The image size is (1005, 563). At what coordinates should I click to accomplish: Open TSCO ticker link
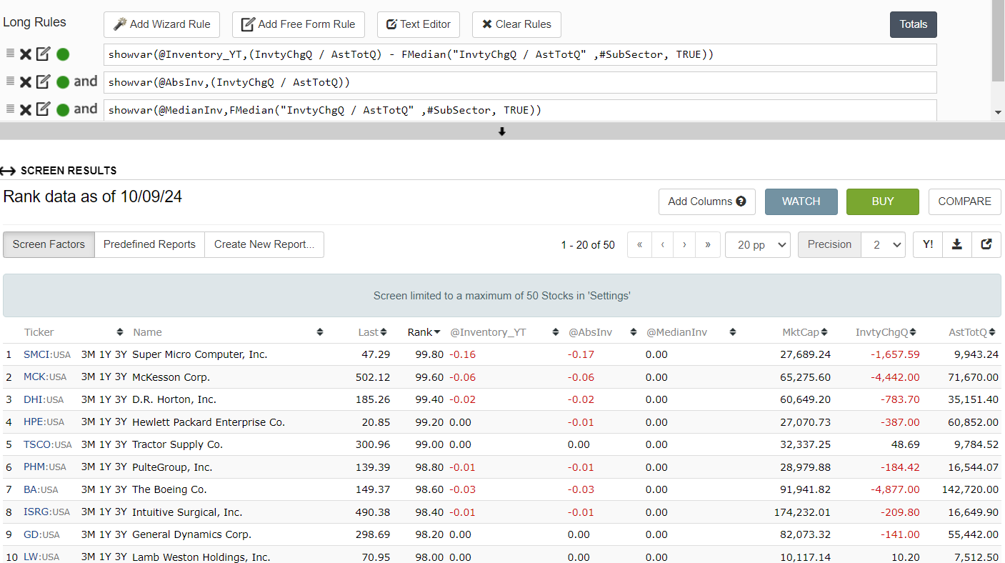(x=48, y=444)
